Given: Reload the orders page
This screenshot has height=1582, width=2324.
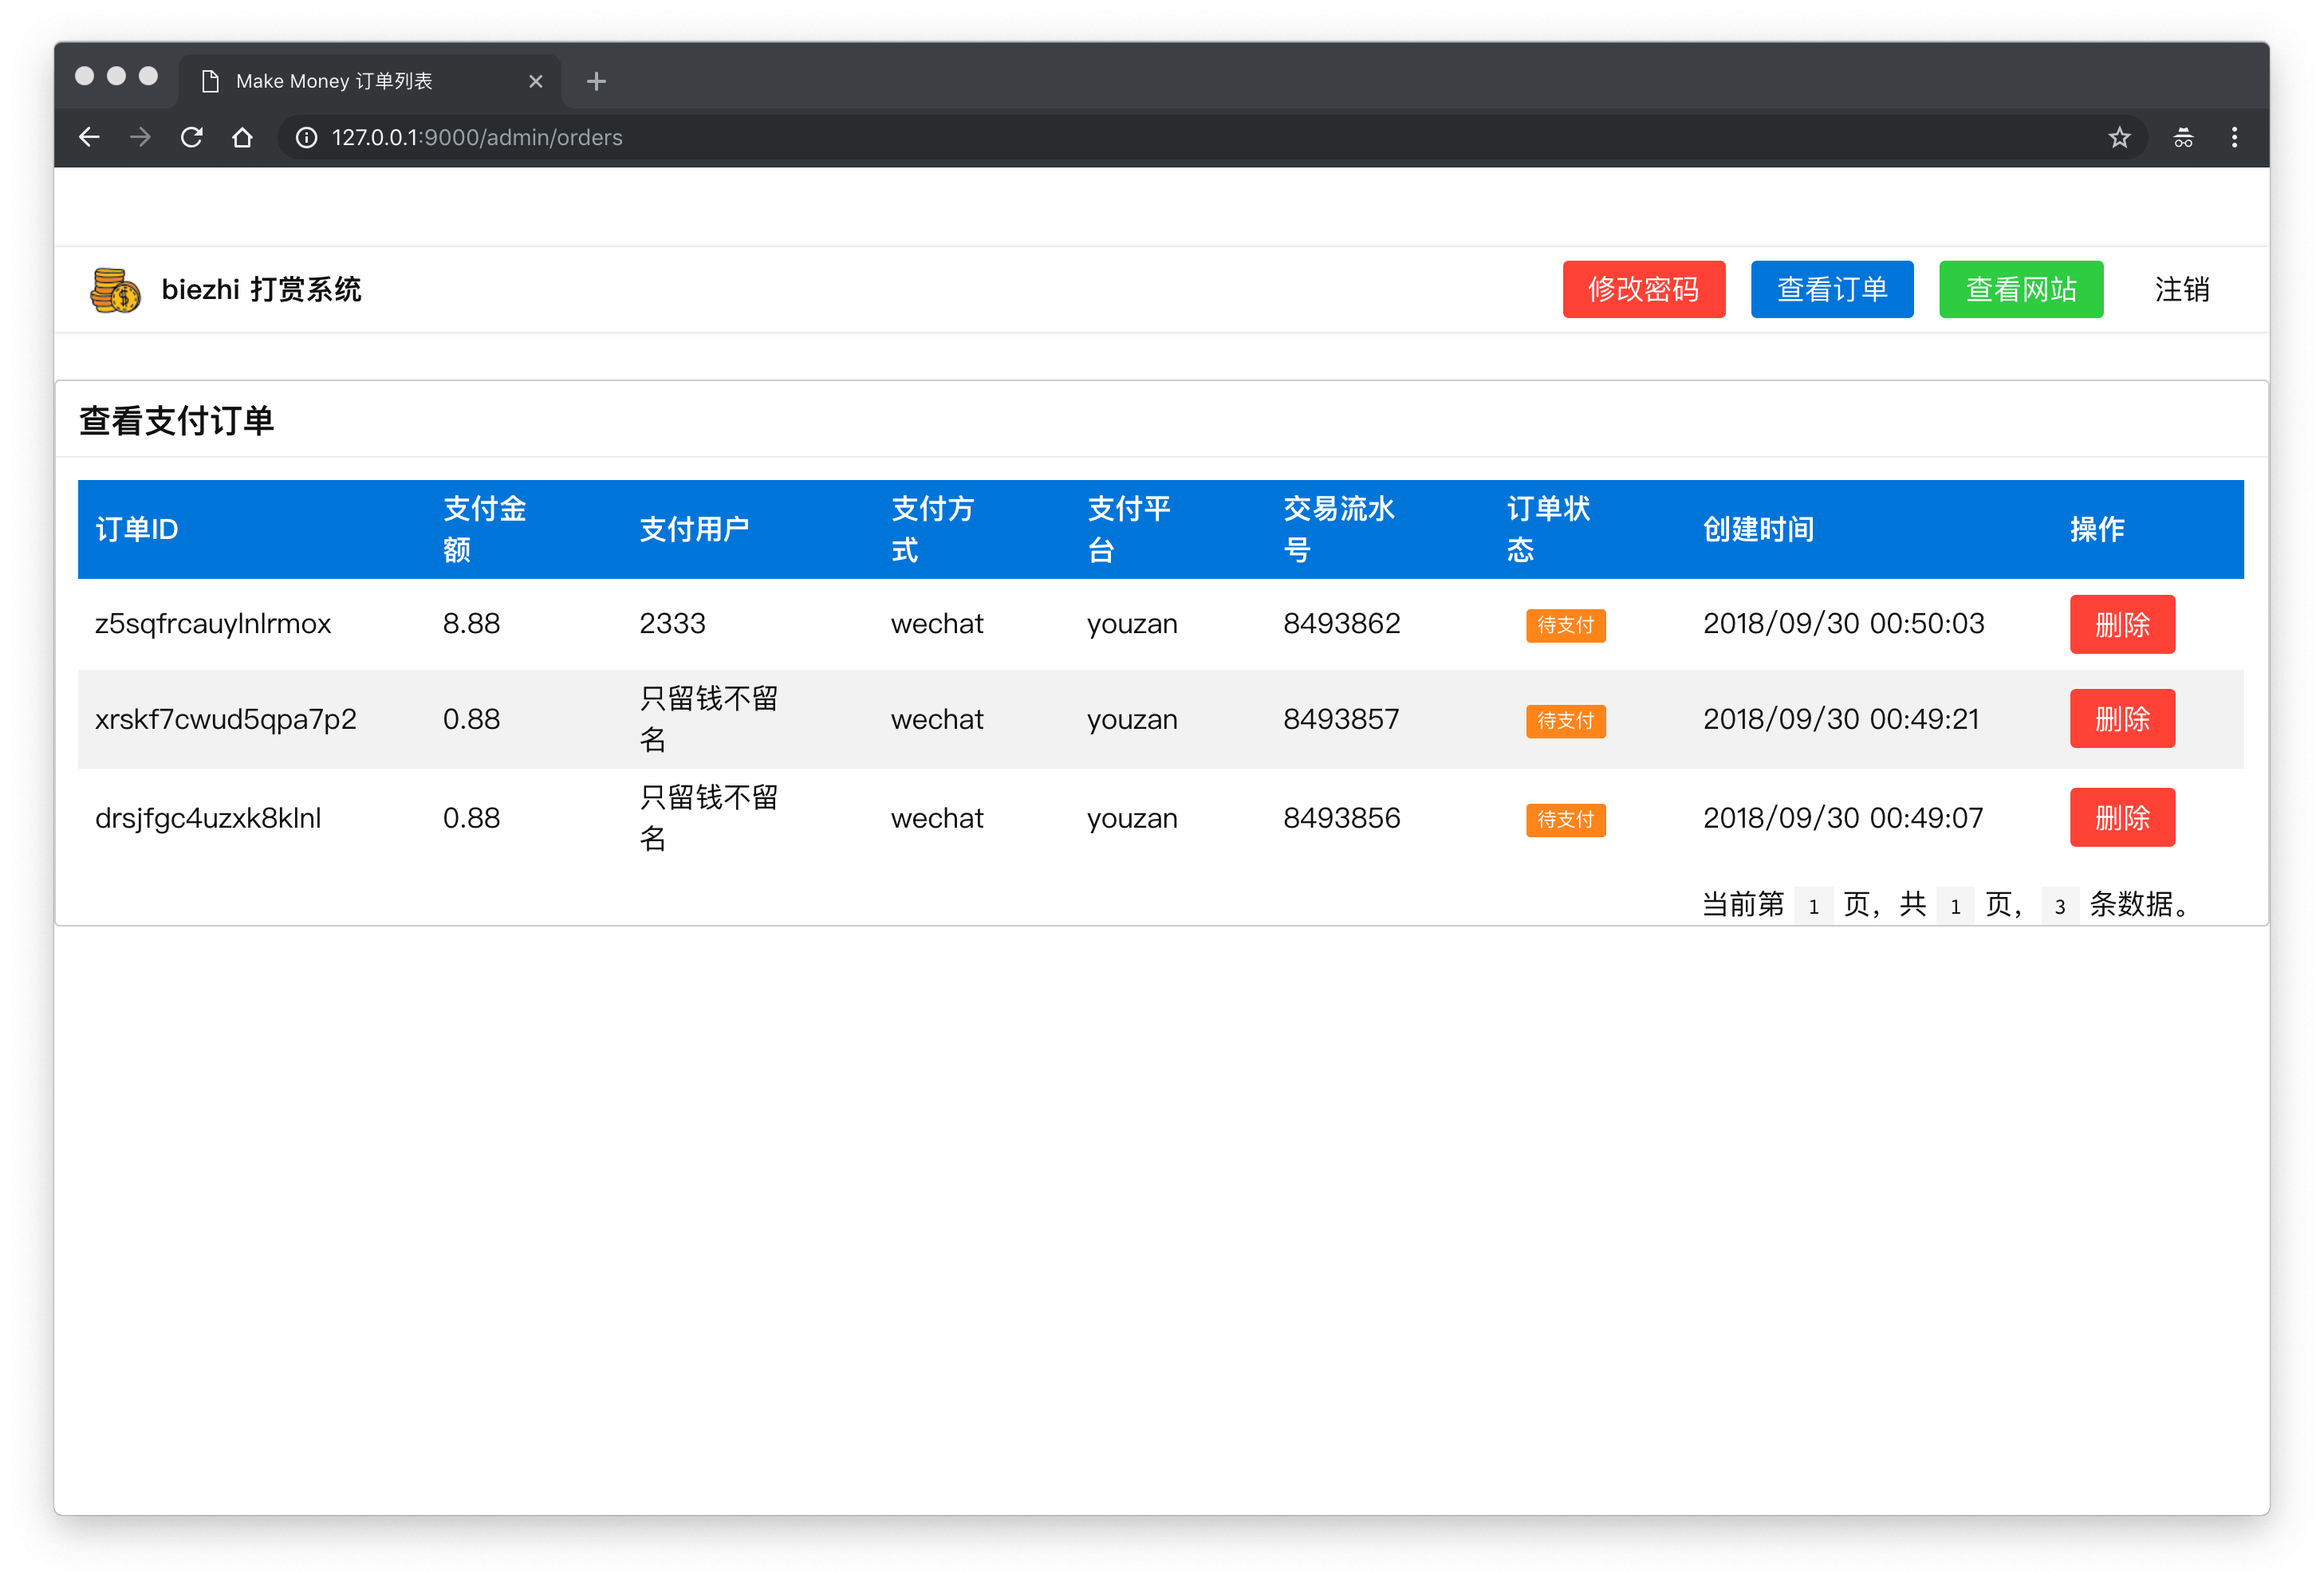Looking at the screenshot, I should pos(191,137).
